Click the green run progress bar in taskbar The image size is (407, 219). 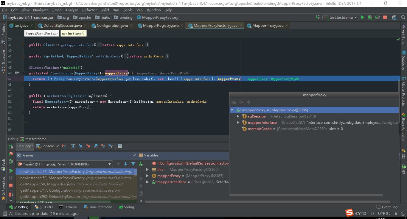tap(94, 218)
